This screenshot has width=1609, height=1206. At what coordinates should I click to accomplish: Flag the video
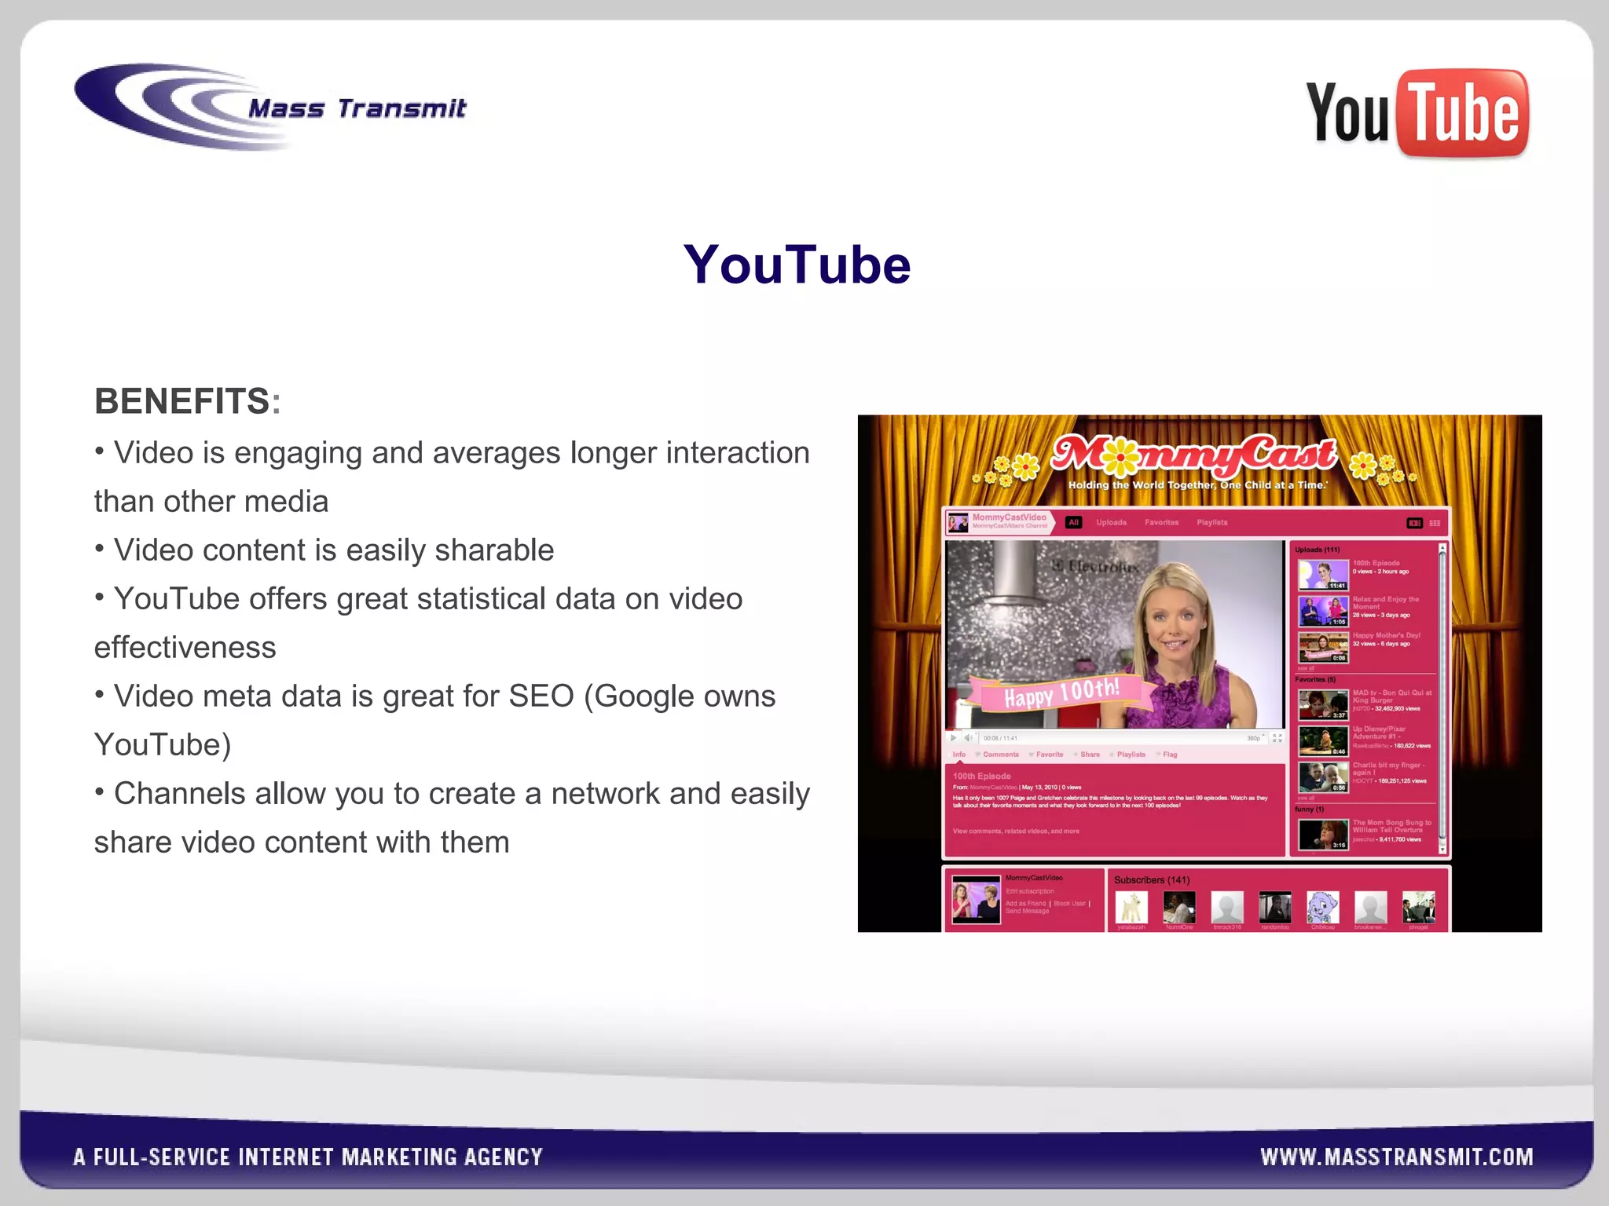point(1167,755)
